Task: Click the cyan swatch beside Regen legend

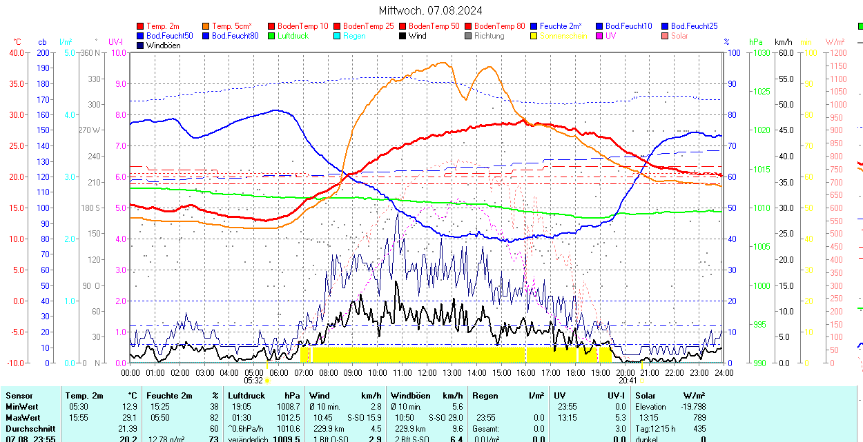Action: (338, 36)
